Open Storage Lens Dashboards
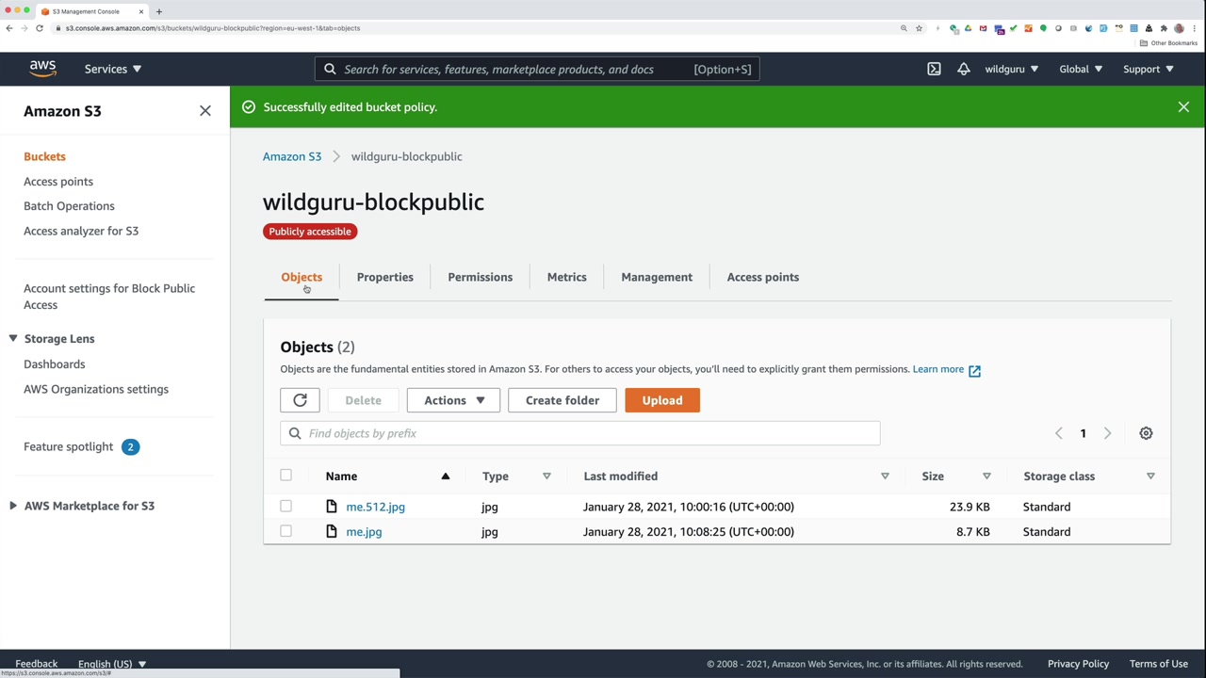This screenshot has height=678, width=1206. [x=55, y=364]
